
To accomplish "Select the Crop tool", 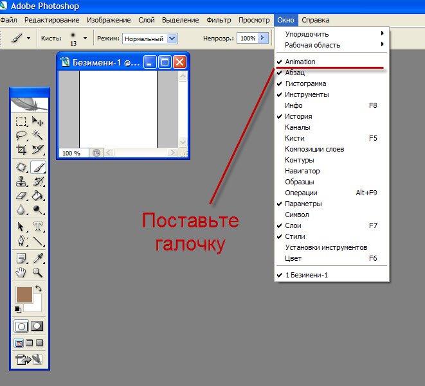I will coord(21,150).
